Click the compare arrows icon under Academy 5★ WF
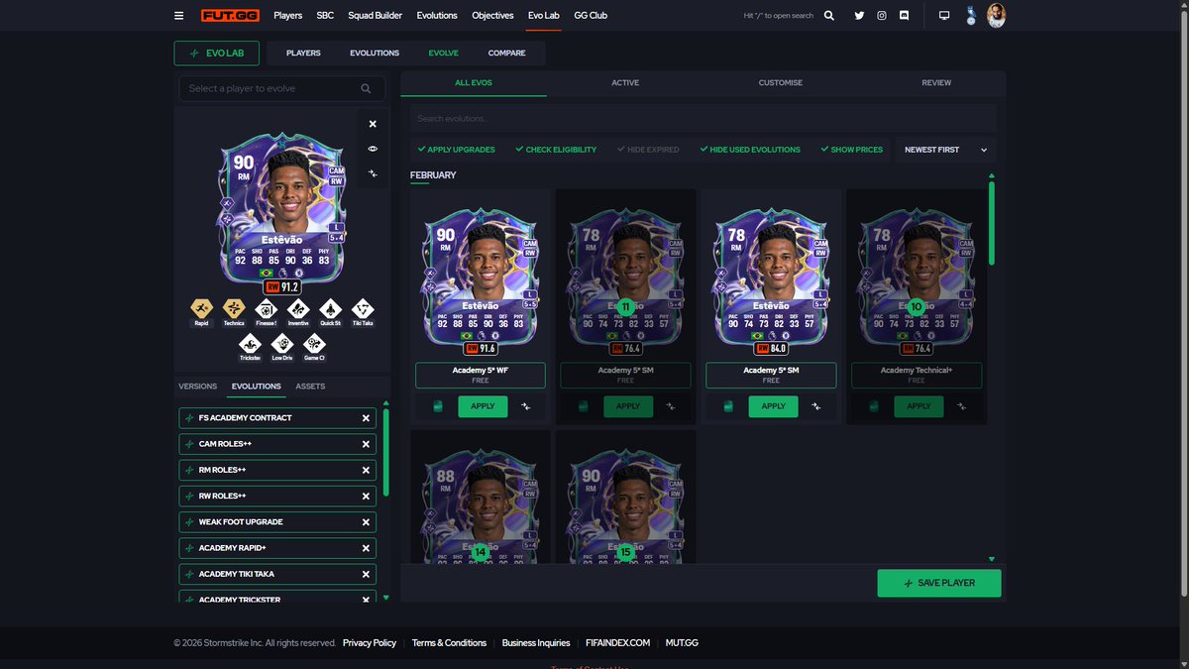 (x=527, y=406)
